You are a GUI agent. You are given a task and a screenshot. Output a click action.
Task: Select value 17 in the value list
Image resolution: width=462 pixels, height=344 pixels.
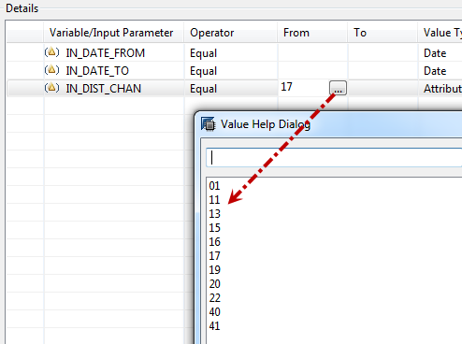214,256
